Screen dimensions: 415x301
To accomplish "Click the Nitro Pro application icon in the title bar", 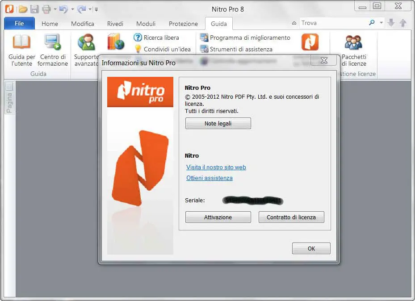I will click(9, 9).
